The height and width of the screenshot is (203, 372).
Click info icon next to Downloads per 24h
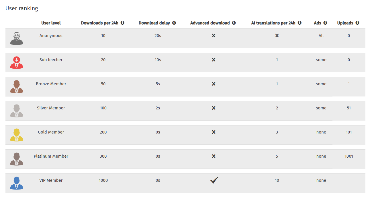[122, 23]
